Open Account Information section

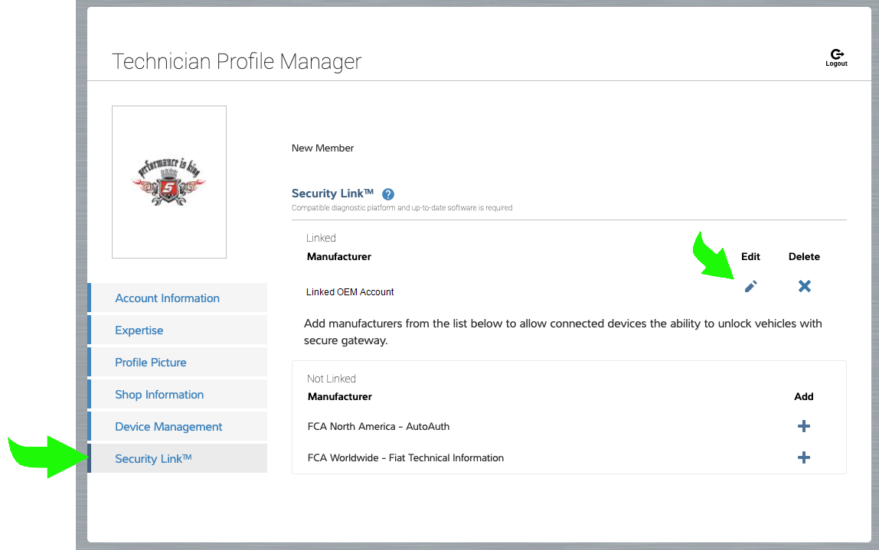pyautogui.click(x=167, y=298)
